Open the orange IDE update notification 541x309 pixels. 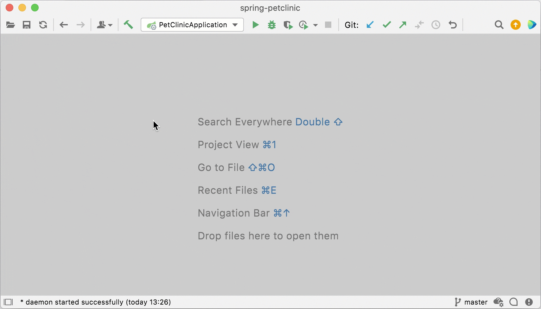[516, 25]
